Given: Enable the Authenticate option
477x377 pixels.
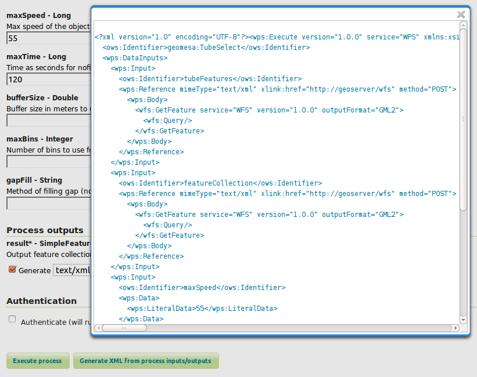Looking at the screenshot, I should tap(12, 318).
